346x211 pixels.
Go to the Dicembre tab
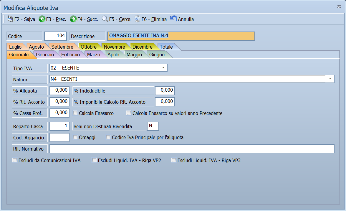click(143, 47)
